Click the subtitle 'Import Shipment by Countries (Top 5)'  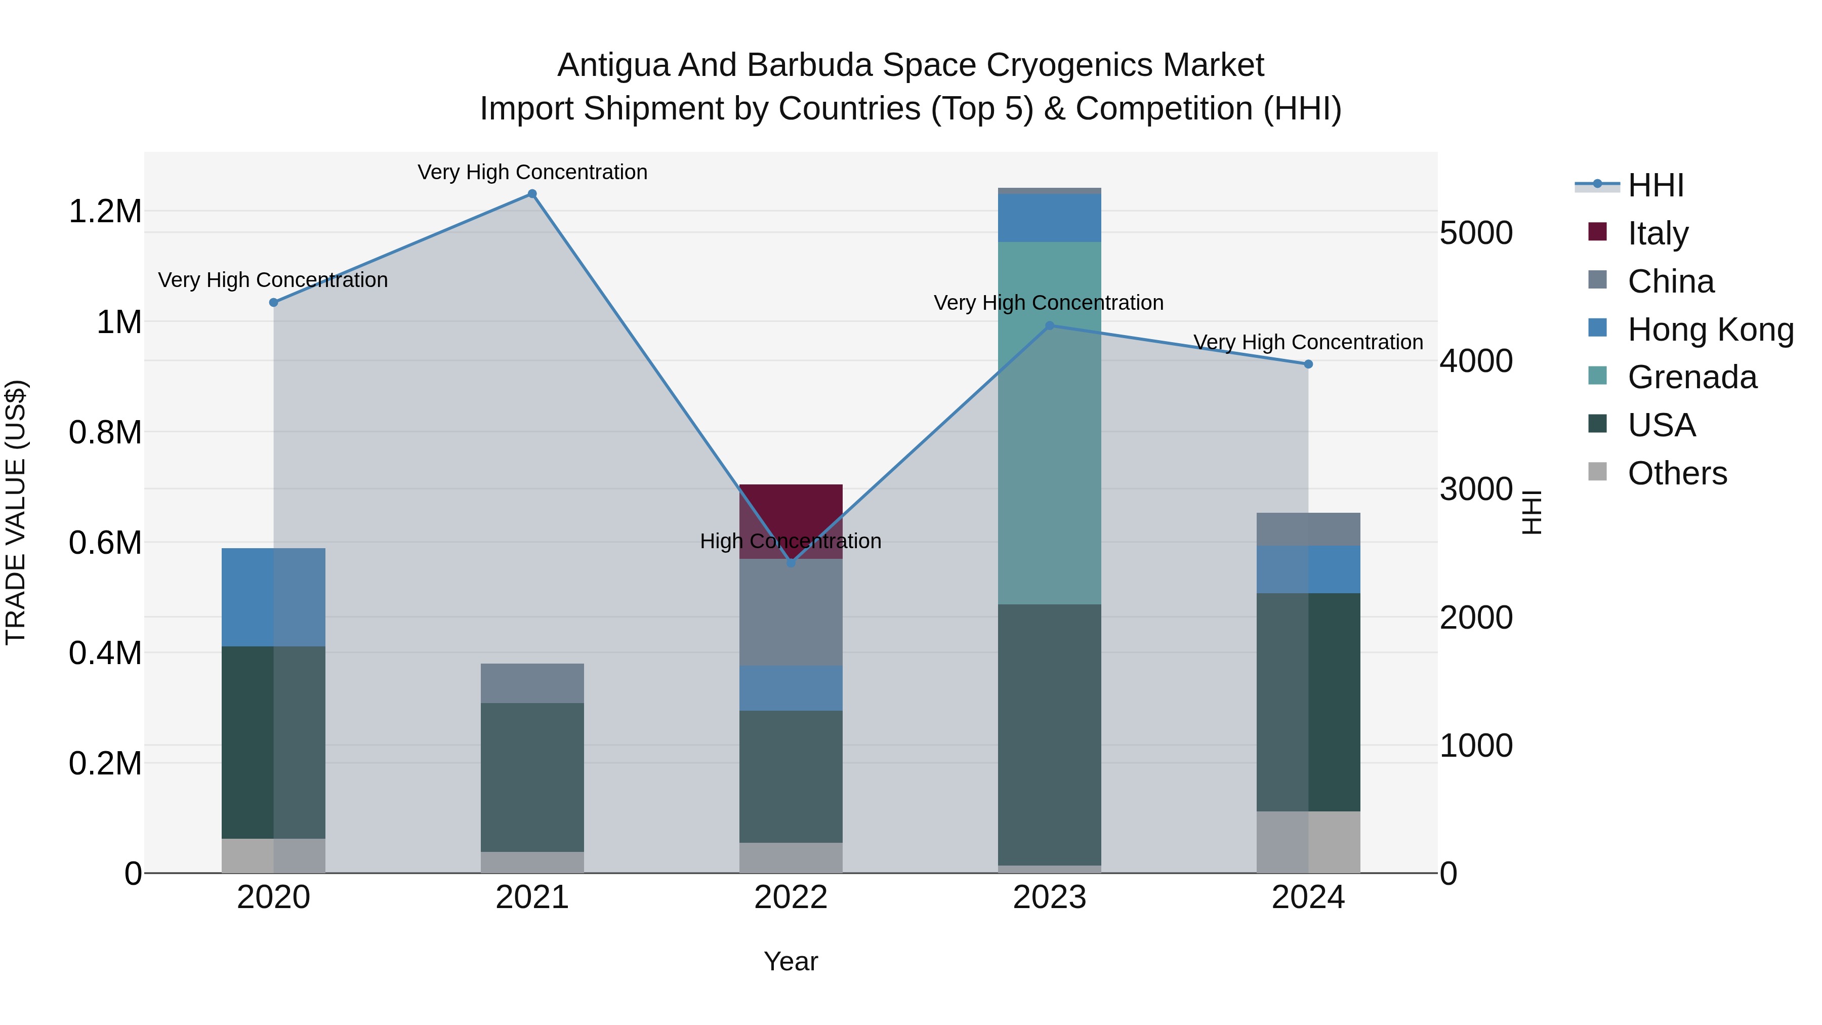pyautogui.click(x=758, y=109)
